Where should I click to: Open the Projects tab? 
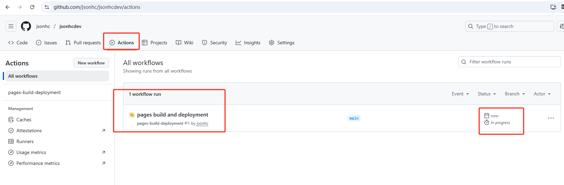click(x=155, y=43)
